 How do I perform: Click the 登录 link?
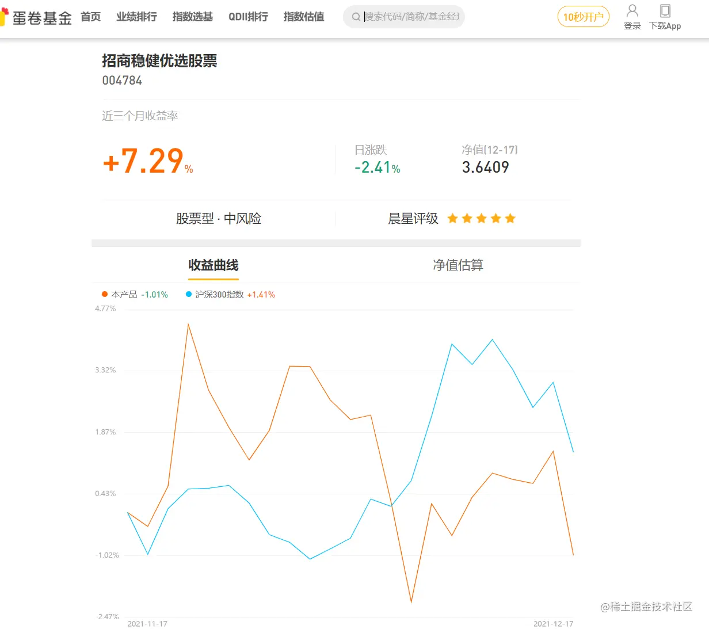pyautogui.click(x=632, y=26)
